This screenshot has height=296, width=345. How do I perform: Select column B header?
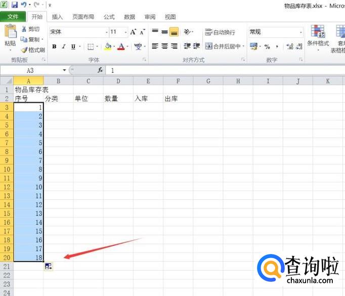58,81
